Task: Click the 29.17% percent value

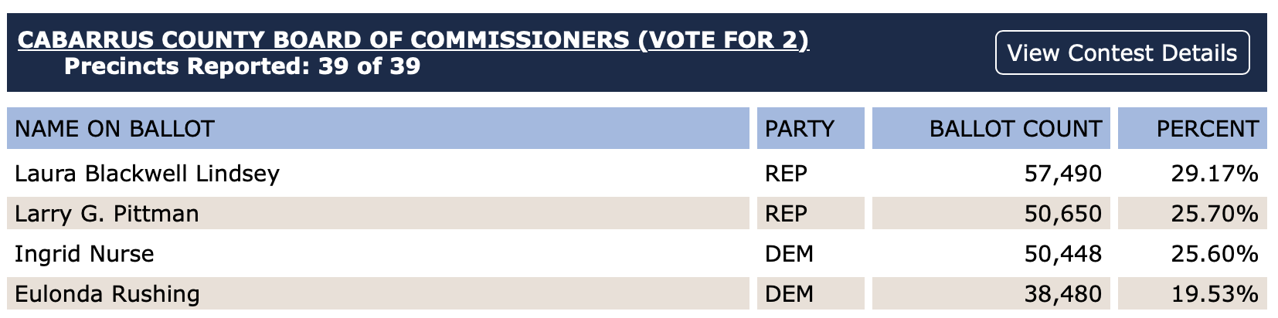Action: click(1214, 173)
